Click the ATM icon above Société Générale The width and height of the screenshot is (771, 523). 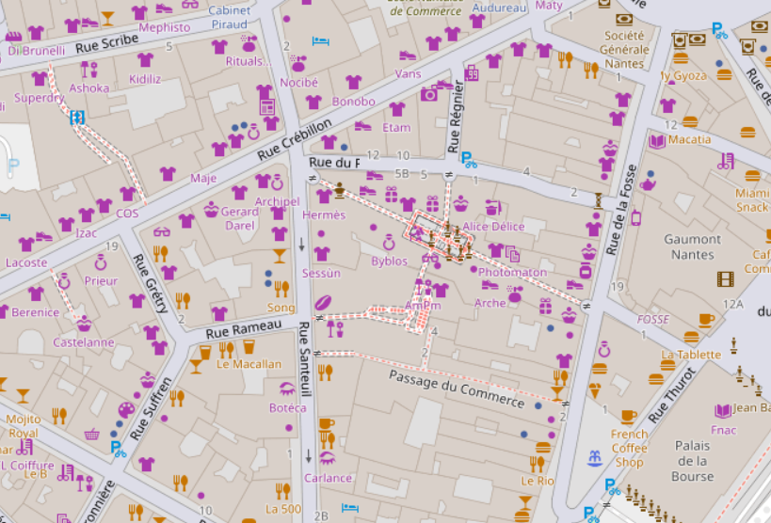click(x=624, y=20)
